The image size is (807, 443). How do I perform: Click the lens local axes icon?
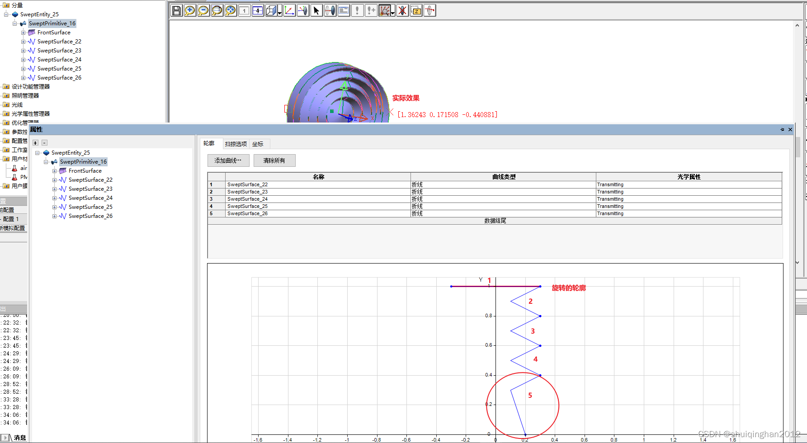pyautogui.click(x=303, y=10)
